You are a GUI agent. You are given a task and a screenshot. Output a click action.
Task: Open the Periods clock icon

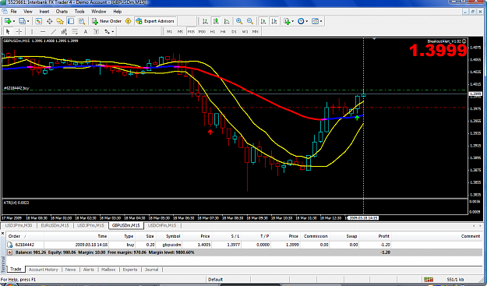[x=301, y=21]
